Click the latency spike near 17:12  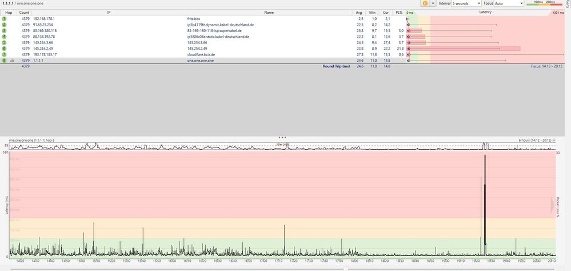click(x=285, y=240)
